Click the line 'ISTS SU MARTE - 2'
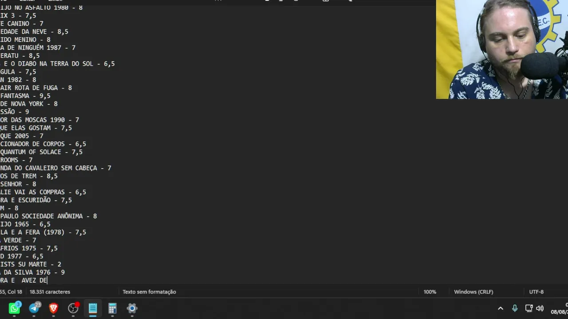 (x=31, y=265)
